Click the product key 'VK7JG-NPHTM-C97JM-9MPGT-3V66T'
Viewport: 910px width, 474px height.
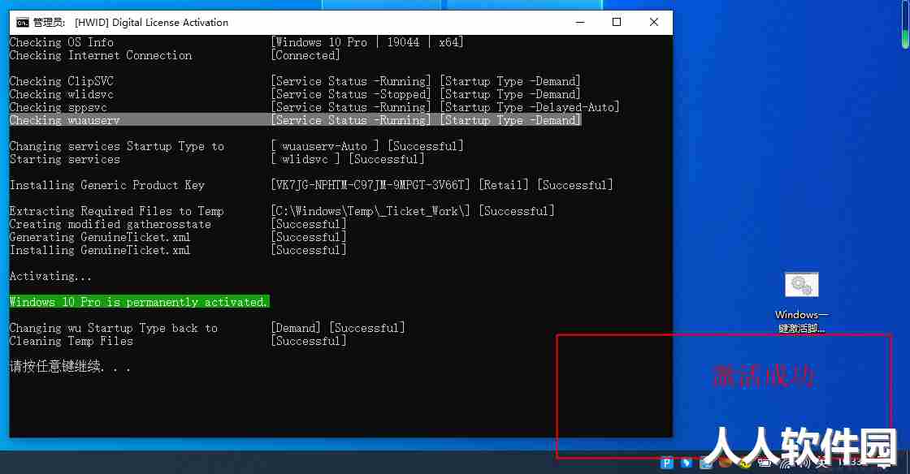coord(370,185)
